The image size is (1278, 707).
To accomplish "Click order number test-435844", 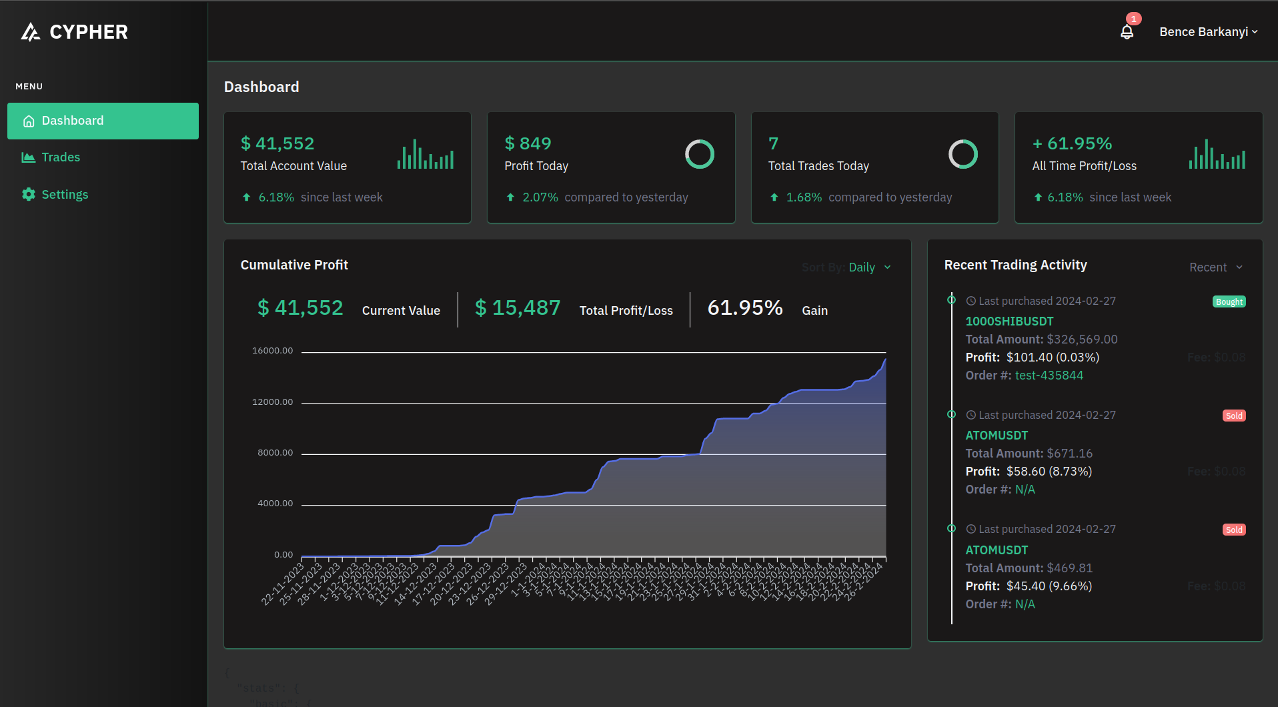I will coord(1049,376).
